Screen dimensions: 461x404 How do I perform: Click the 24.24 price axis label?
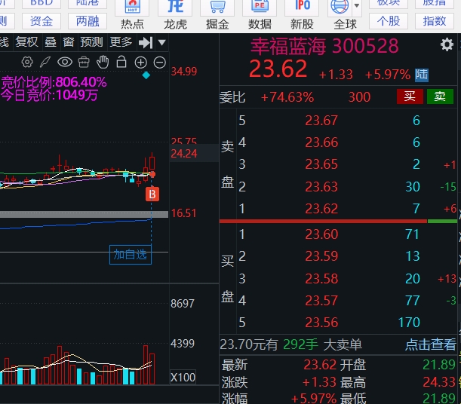pos(184,153)
